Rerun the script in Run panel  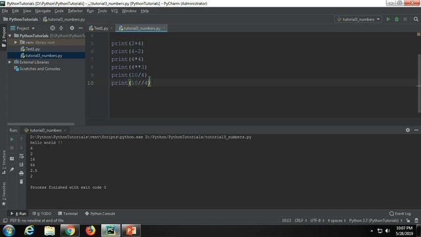point(12,139)
